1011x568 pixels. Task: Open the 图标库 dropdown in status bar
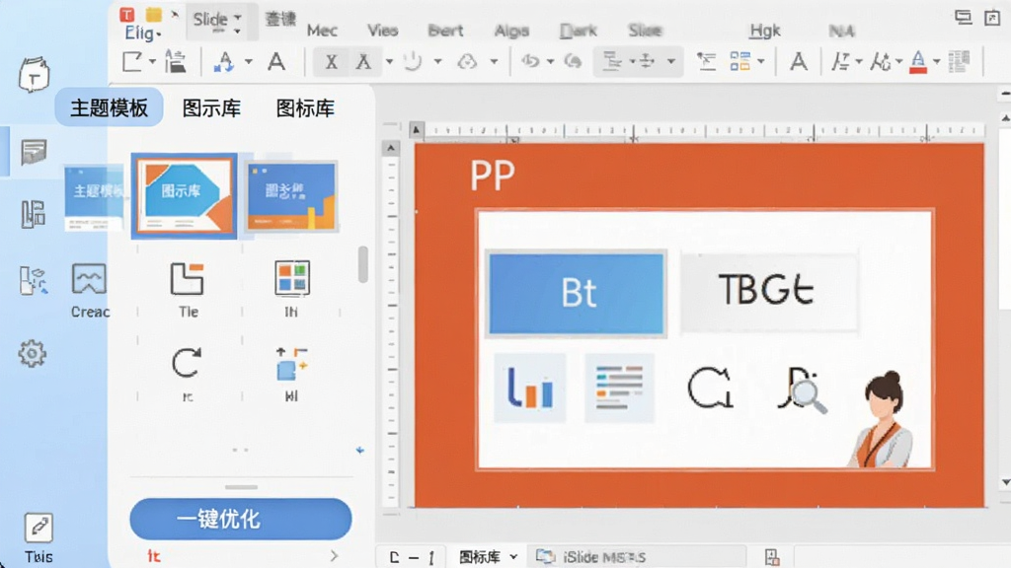tap(488, 557)
